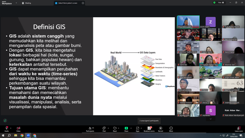Screen dimensions: 245x138
Task: Select Ghalang Rascal's video tile
Action: 188,34
